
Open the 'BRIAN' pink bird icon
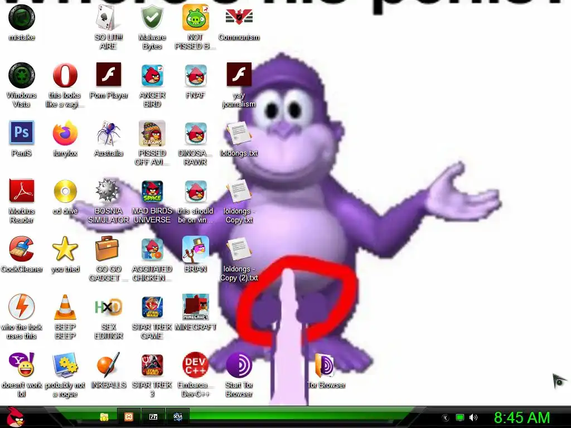pyautogui.click(x=196, y=249)
